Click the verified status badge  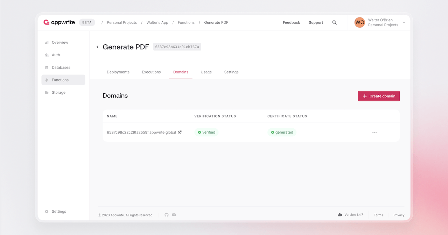click(x=206, y=133)
